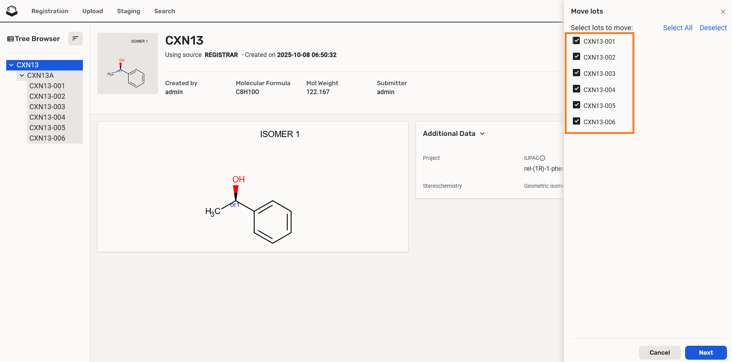Screen dimensions: 732x362
Task: Click Cancel in Move lots panel
Action: coord(659,352)
